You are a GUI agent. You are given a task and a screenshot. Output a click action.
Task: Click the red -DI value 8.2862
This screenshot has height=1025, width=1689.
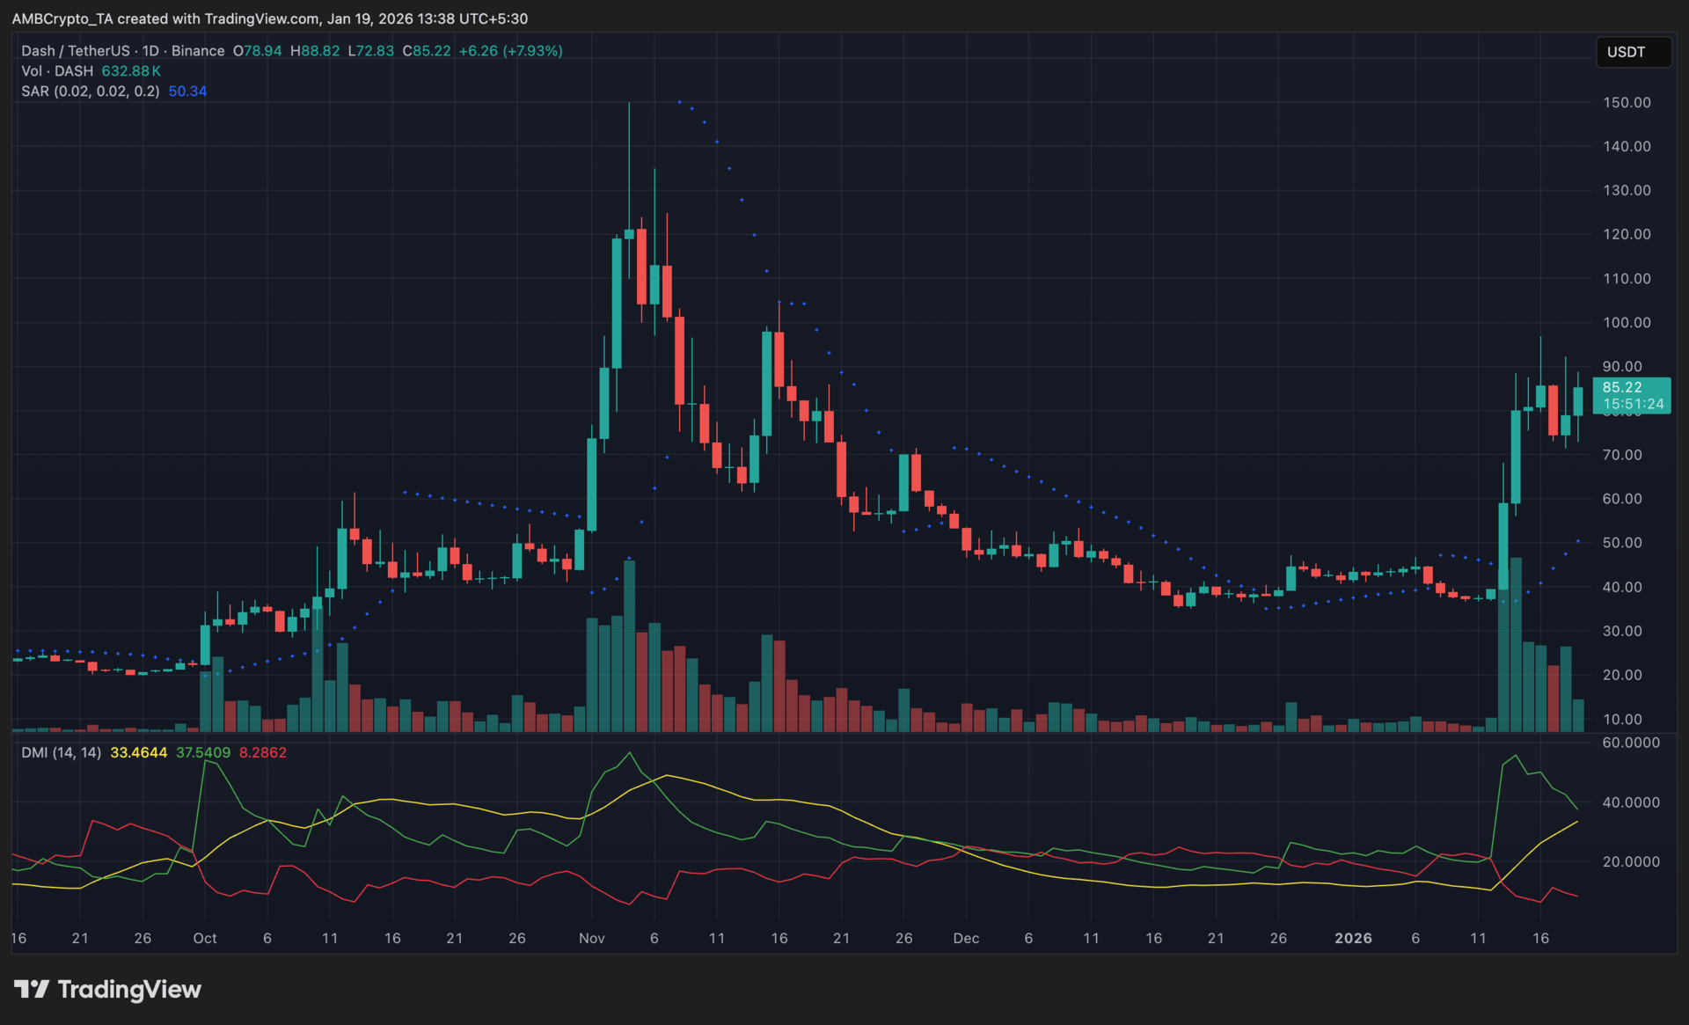[263, 752]
